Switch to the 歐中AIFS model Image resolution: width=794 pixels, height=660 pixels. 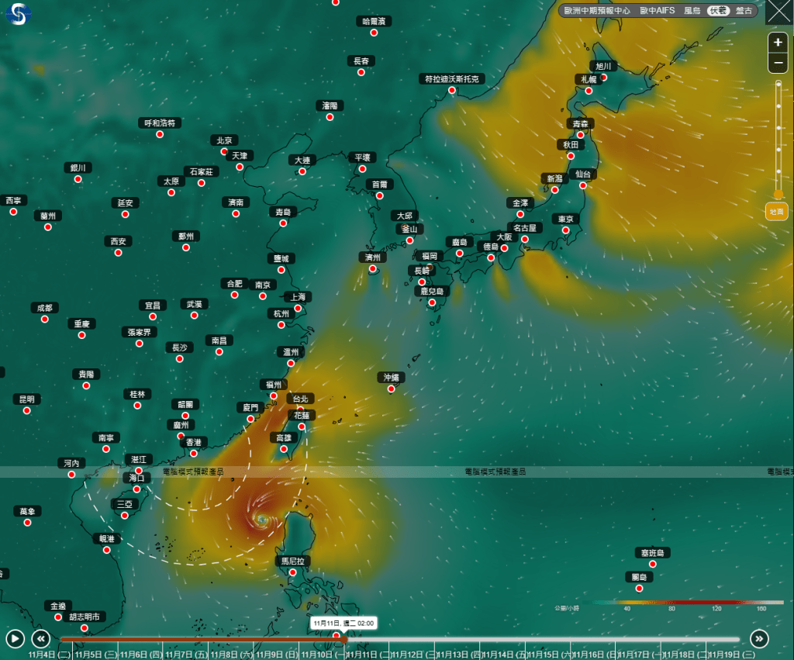(x=657, y=11)
